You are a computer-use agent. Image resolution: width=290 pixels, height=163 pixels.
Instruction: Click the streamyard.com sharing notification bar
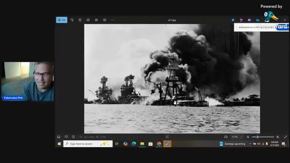[x=261, y=27]
